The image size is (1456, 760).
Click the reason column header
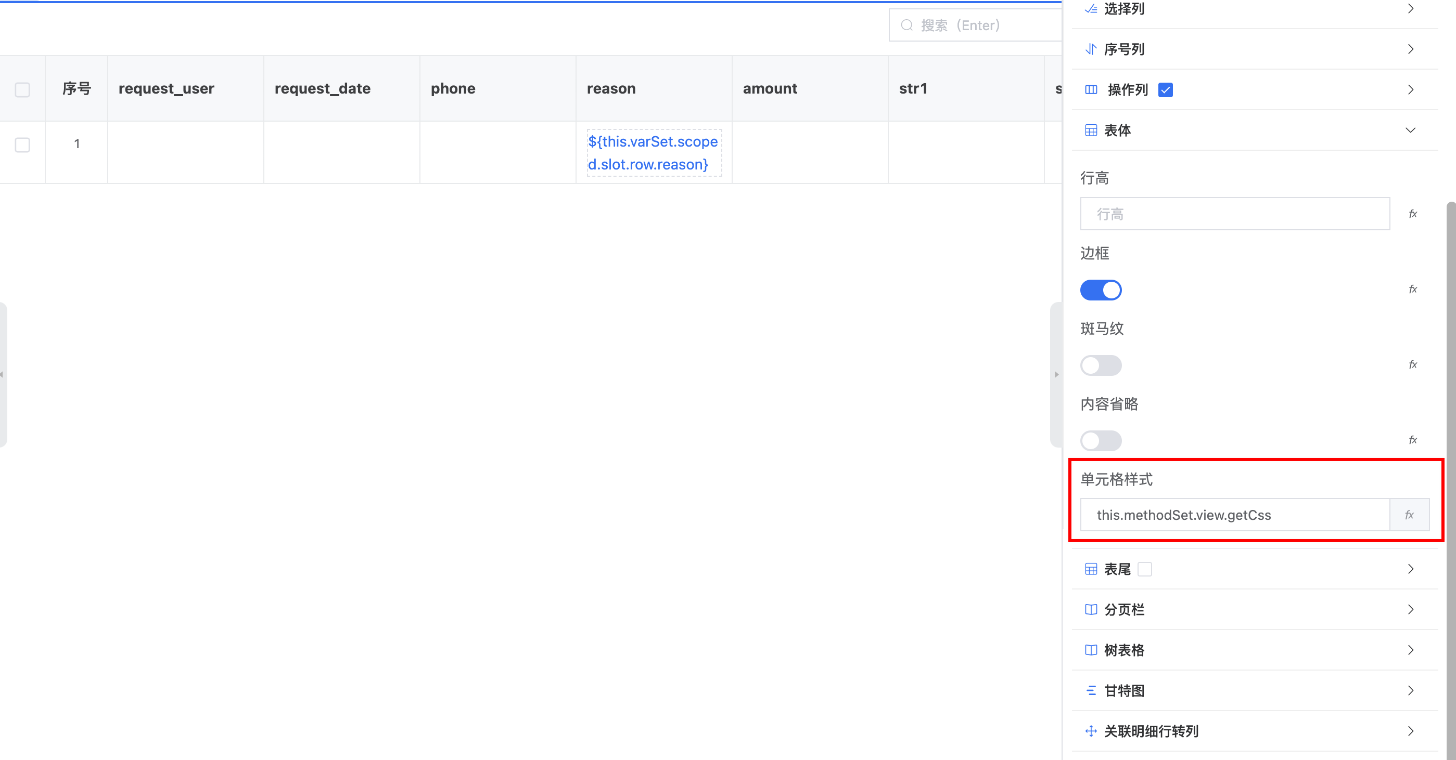(x=654, y=89)
